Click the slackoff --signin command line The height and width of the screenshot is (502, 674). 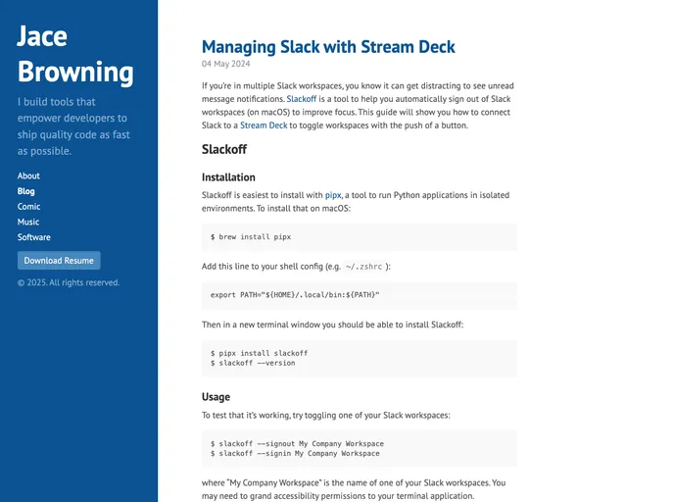[x=295, y=453]
